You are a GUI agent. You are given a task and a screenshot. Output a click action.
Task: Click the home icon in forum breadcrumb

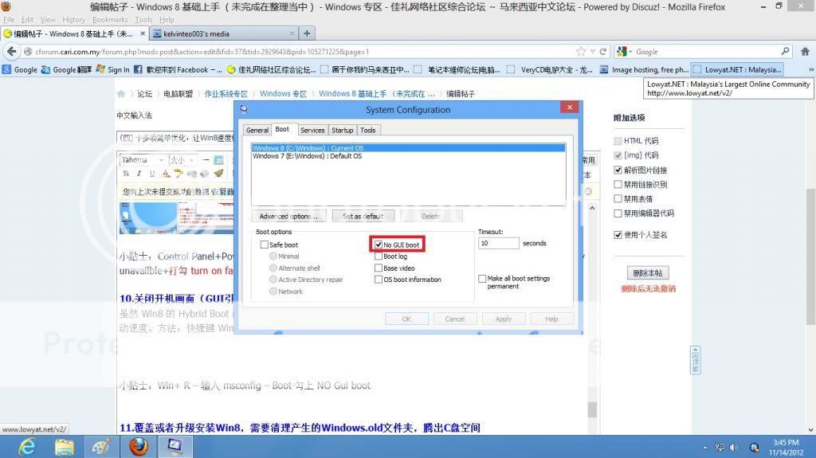tap(121, 93)
